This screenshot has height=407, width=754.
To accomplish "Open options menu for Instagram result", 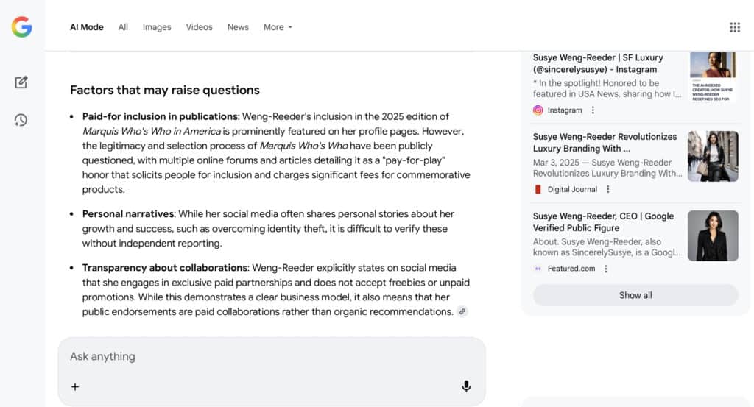I will pyautogui.click(x=593, y=110).
